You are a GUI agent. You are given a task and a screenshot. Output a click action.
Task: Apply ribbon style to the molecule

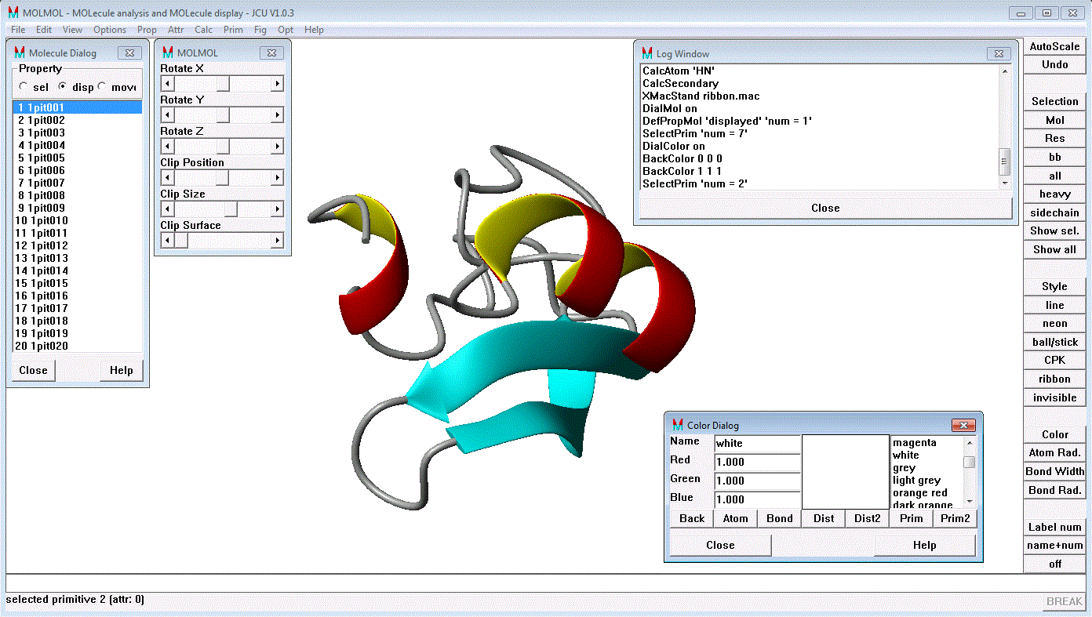pos(1054,379)
